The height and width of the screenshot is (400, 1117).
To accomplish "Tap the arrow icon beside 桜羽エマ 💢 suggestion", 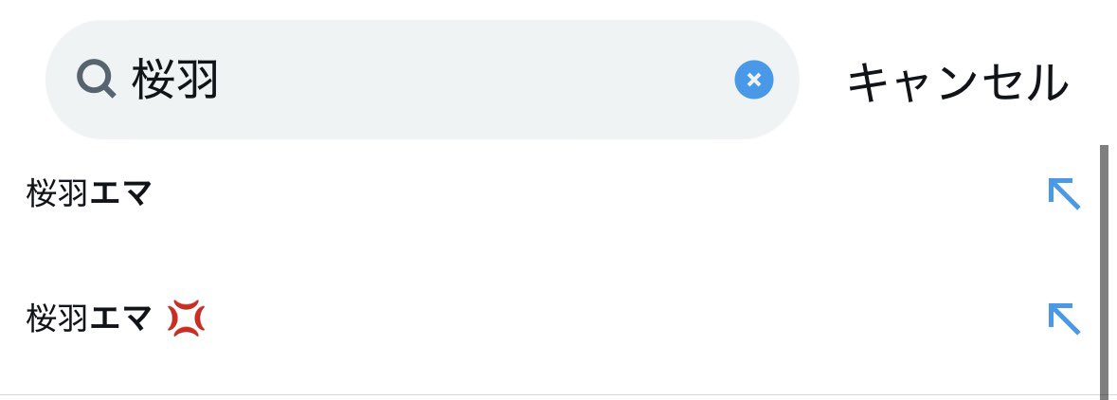I will [1064, 318].
